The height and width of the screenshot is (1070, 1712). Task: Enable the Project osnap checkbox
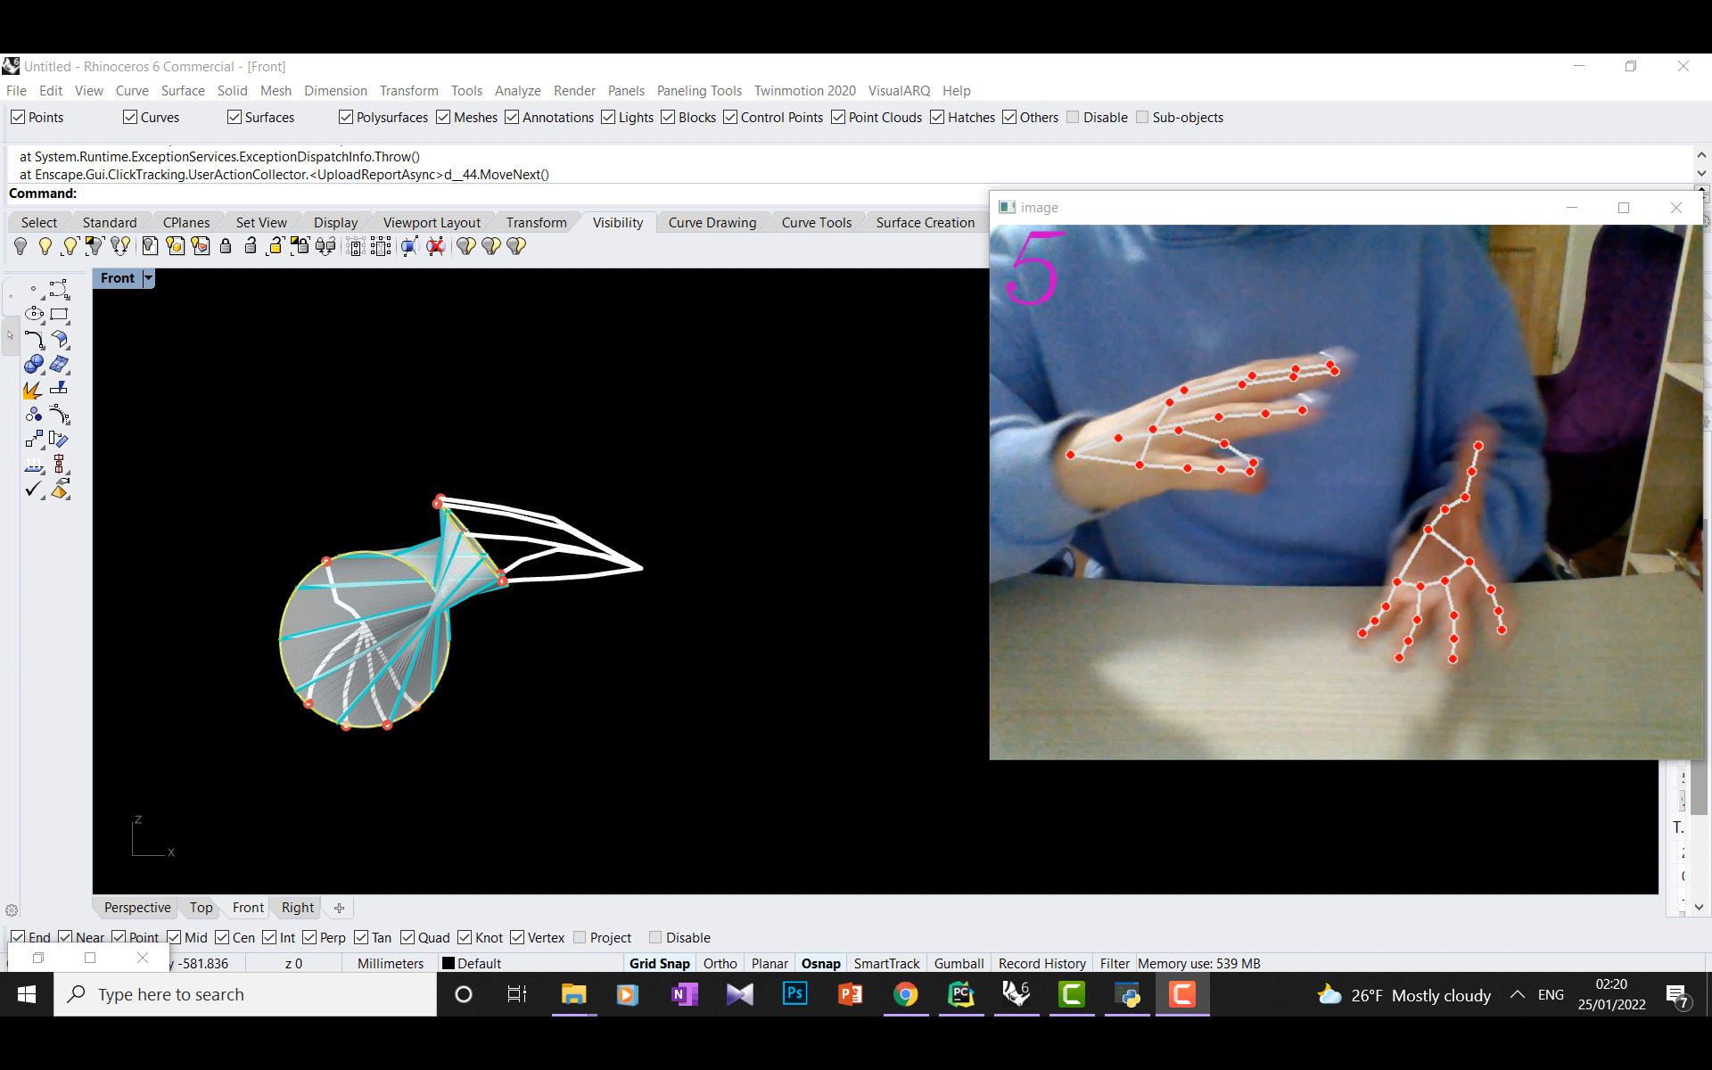click(x=580, y=937)
